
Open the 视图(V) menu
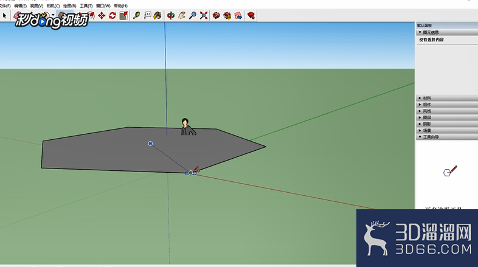point(36,6)
